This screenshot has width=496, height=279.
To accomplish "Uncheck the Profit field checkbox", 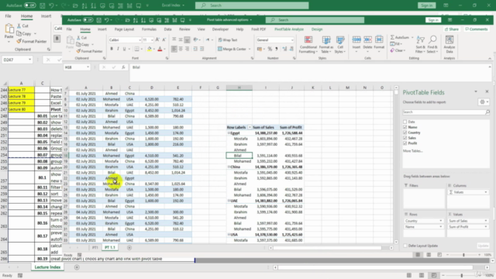I will click(405, 143).
